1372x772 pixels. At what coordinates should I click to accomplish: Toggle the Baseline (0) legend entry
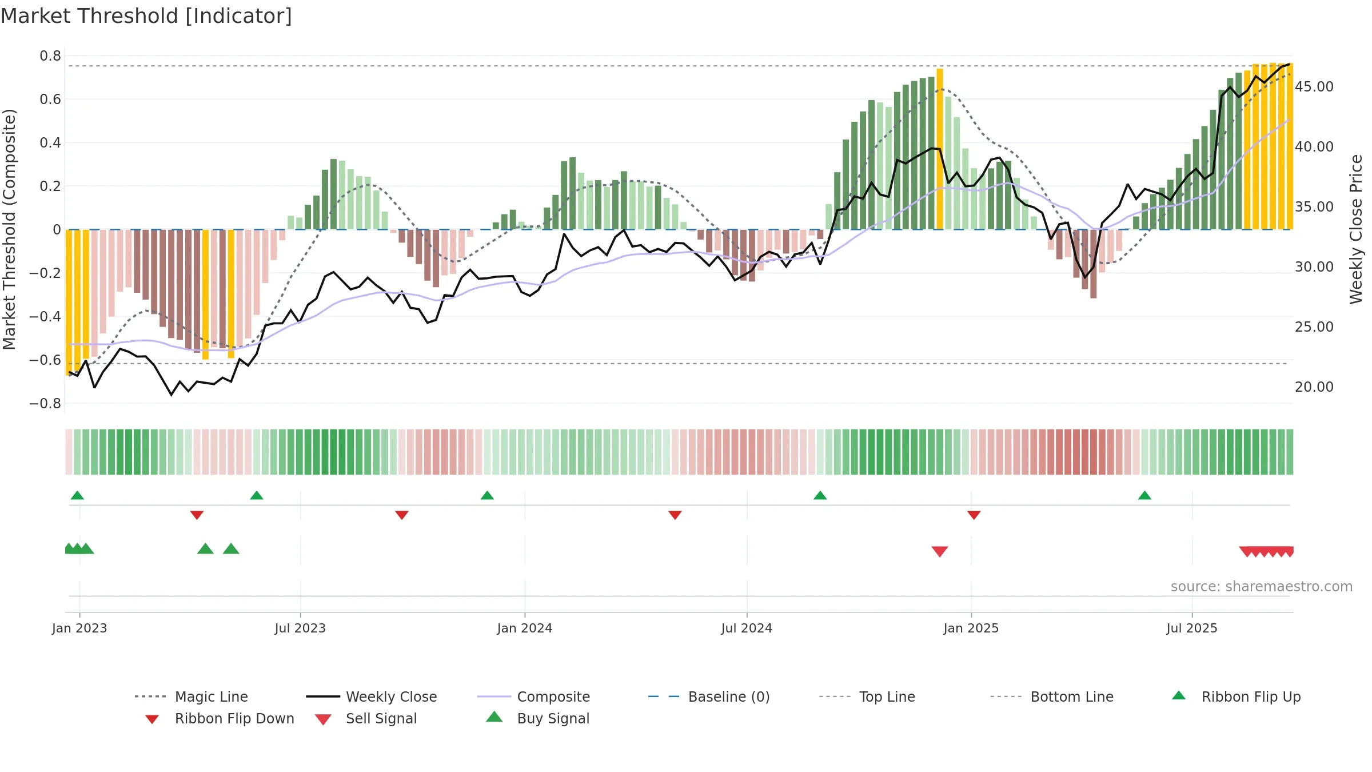point(709,697)
